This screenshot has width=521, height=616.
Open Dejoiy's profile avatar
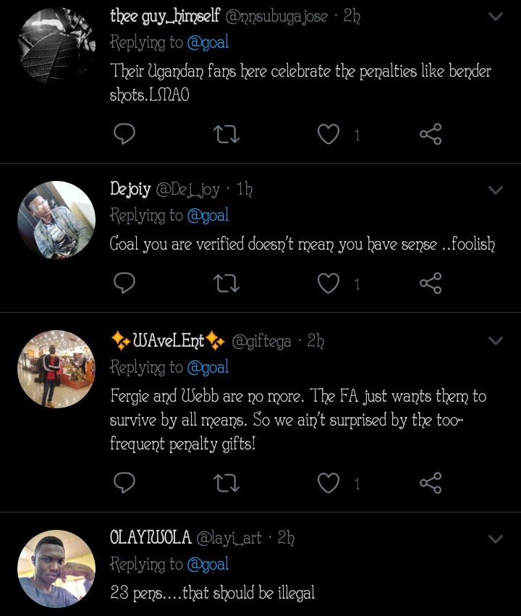(x=56, y=219)
